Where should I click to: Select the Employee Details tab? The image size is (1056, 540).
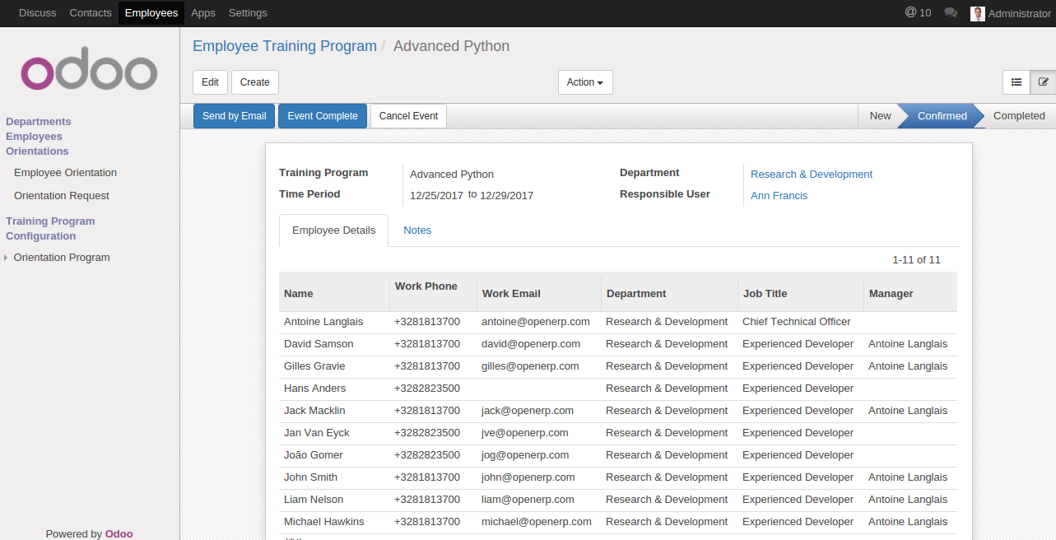coord(334,230)
